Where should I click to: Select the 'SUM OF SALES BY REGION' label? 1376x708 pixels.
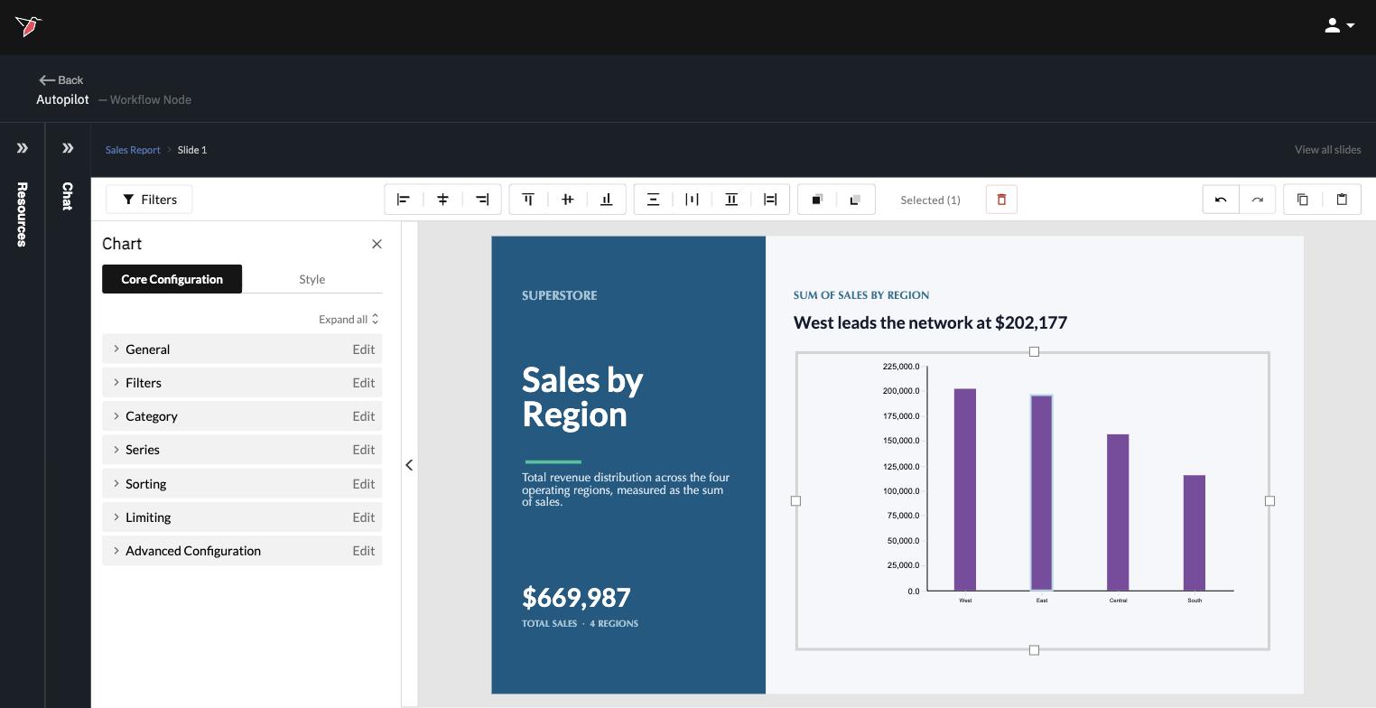coord(861,295)
